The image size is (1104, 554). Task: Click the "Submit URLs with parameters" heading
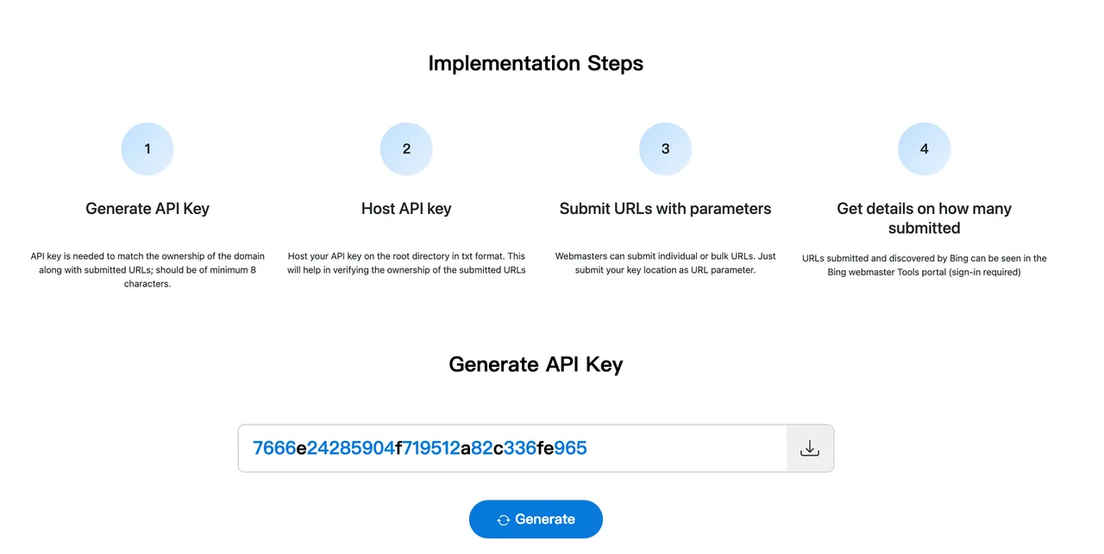665,209
